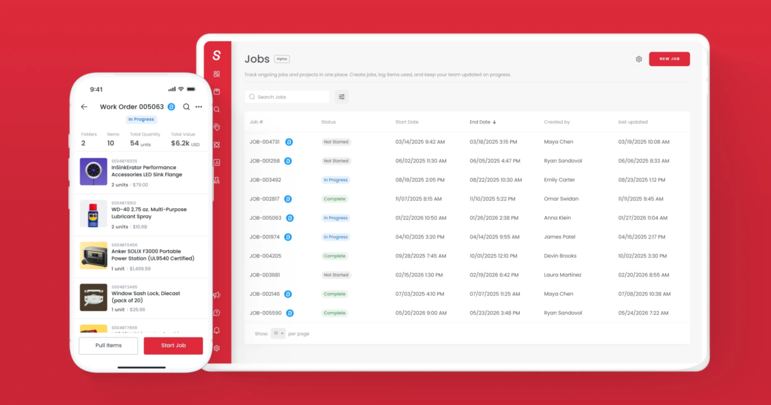Open the tags icon in sidebar
The width and height of the screenshot is (771, 405).
tap(217, 127)
